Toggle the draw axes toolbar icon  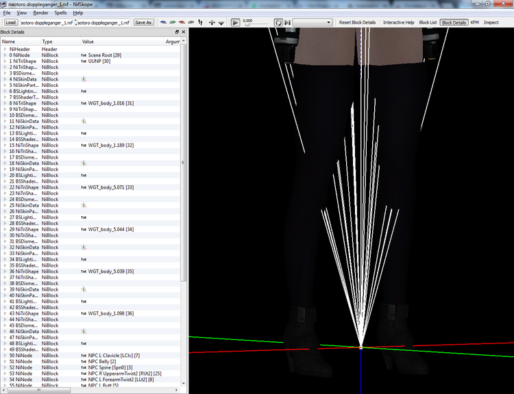click(212, 23)
